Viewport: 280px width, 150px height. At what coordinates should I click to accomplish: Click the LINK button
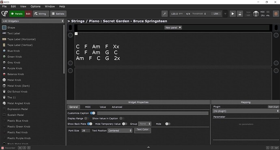click(216, 14)
